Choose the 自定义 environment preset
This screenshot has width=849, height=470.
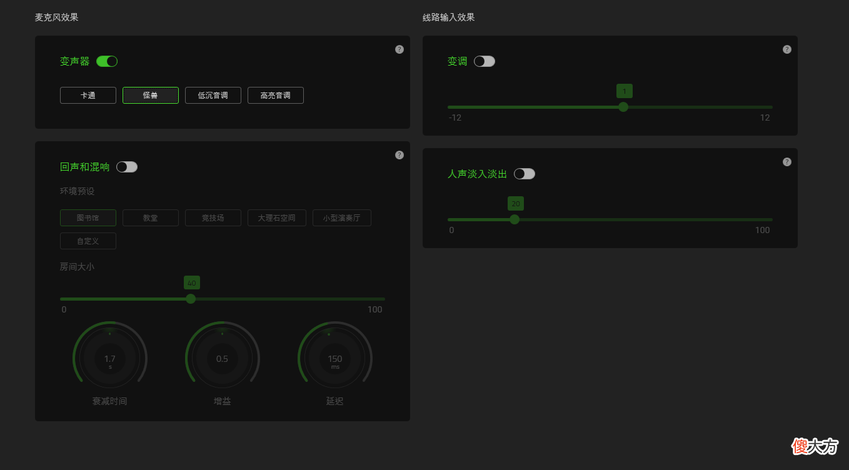[88, 241]
